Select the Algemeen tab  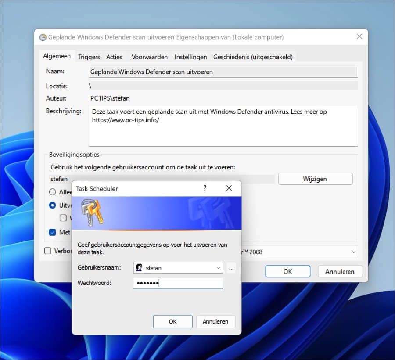pos(57,56)
